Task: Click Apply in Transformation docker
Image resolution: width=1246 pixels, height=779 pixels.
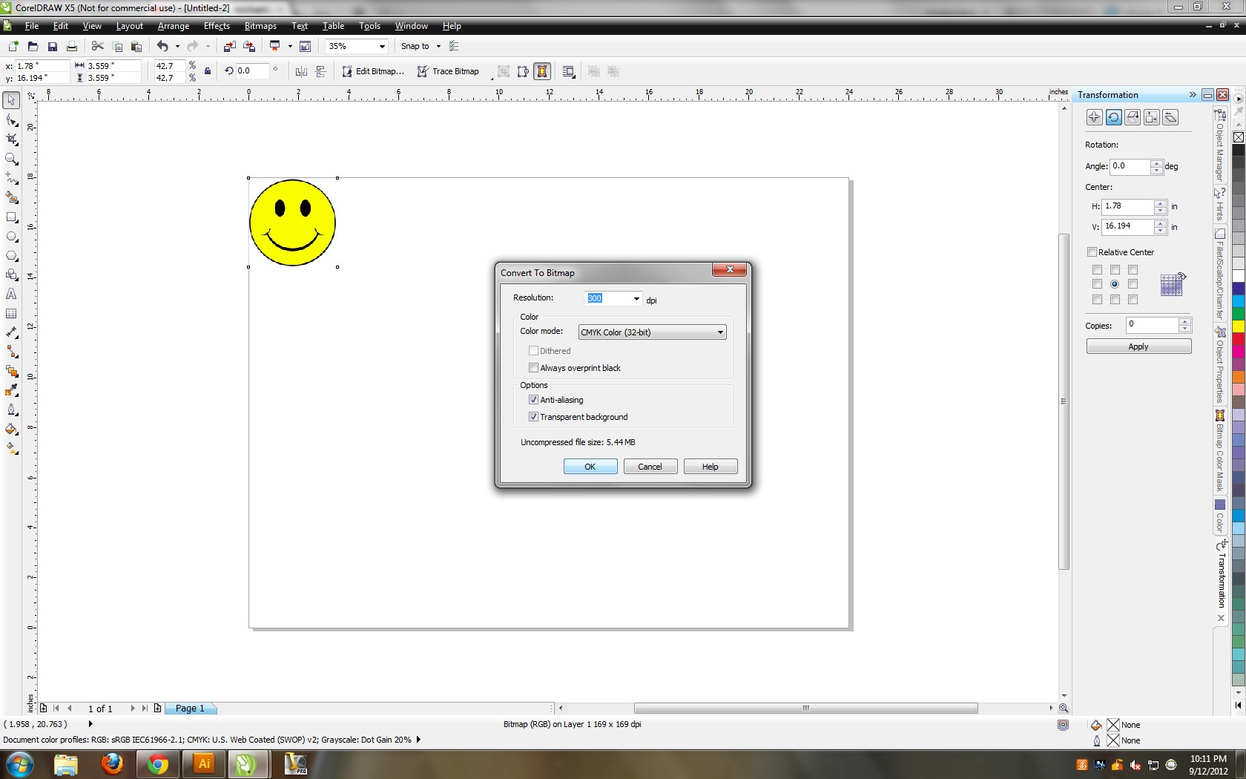Action: (1138, 346)
